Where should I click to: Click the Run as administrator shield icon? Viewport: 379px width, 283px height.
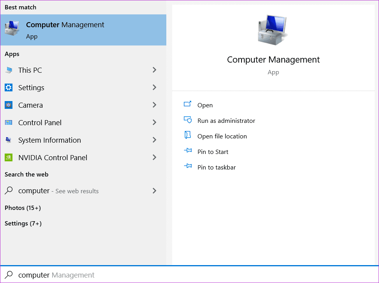pos(188,120)
